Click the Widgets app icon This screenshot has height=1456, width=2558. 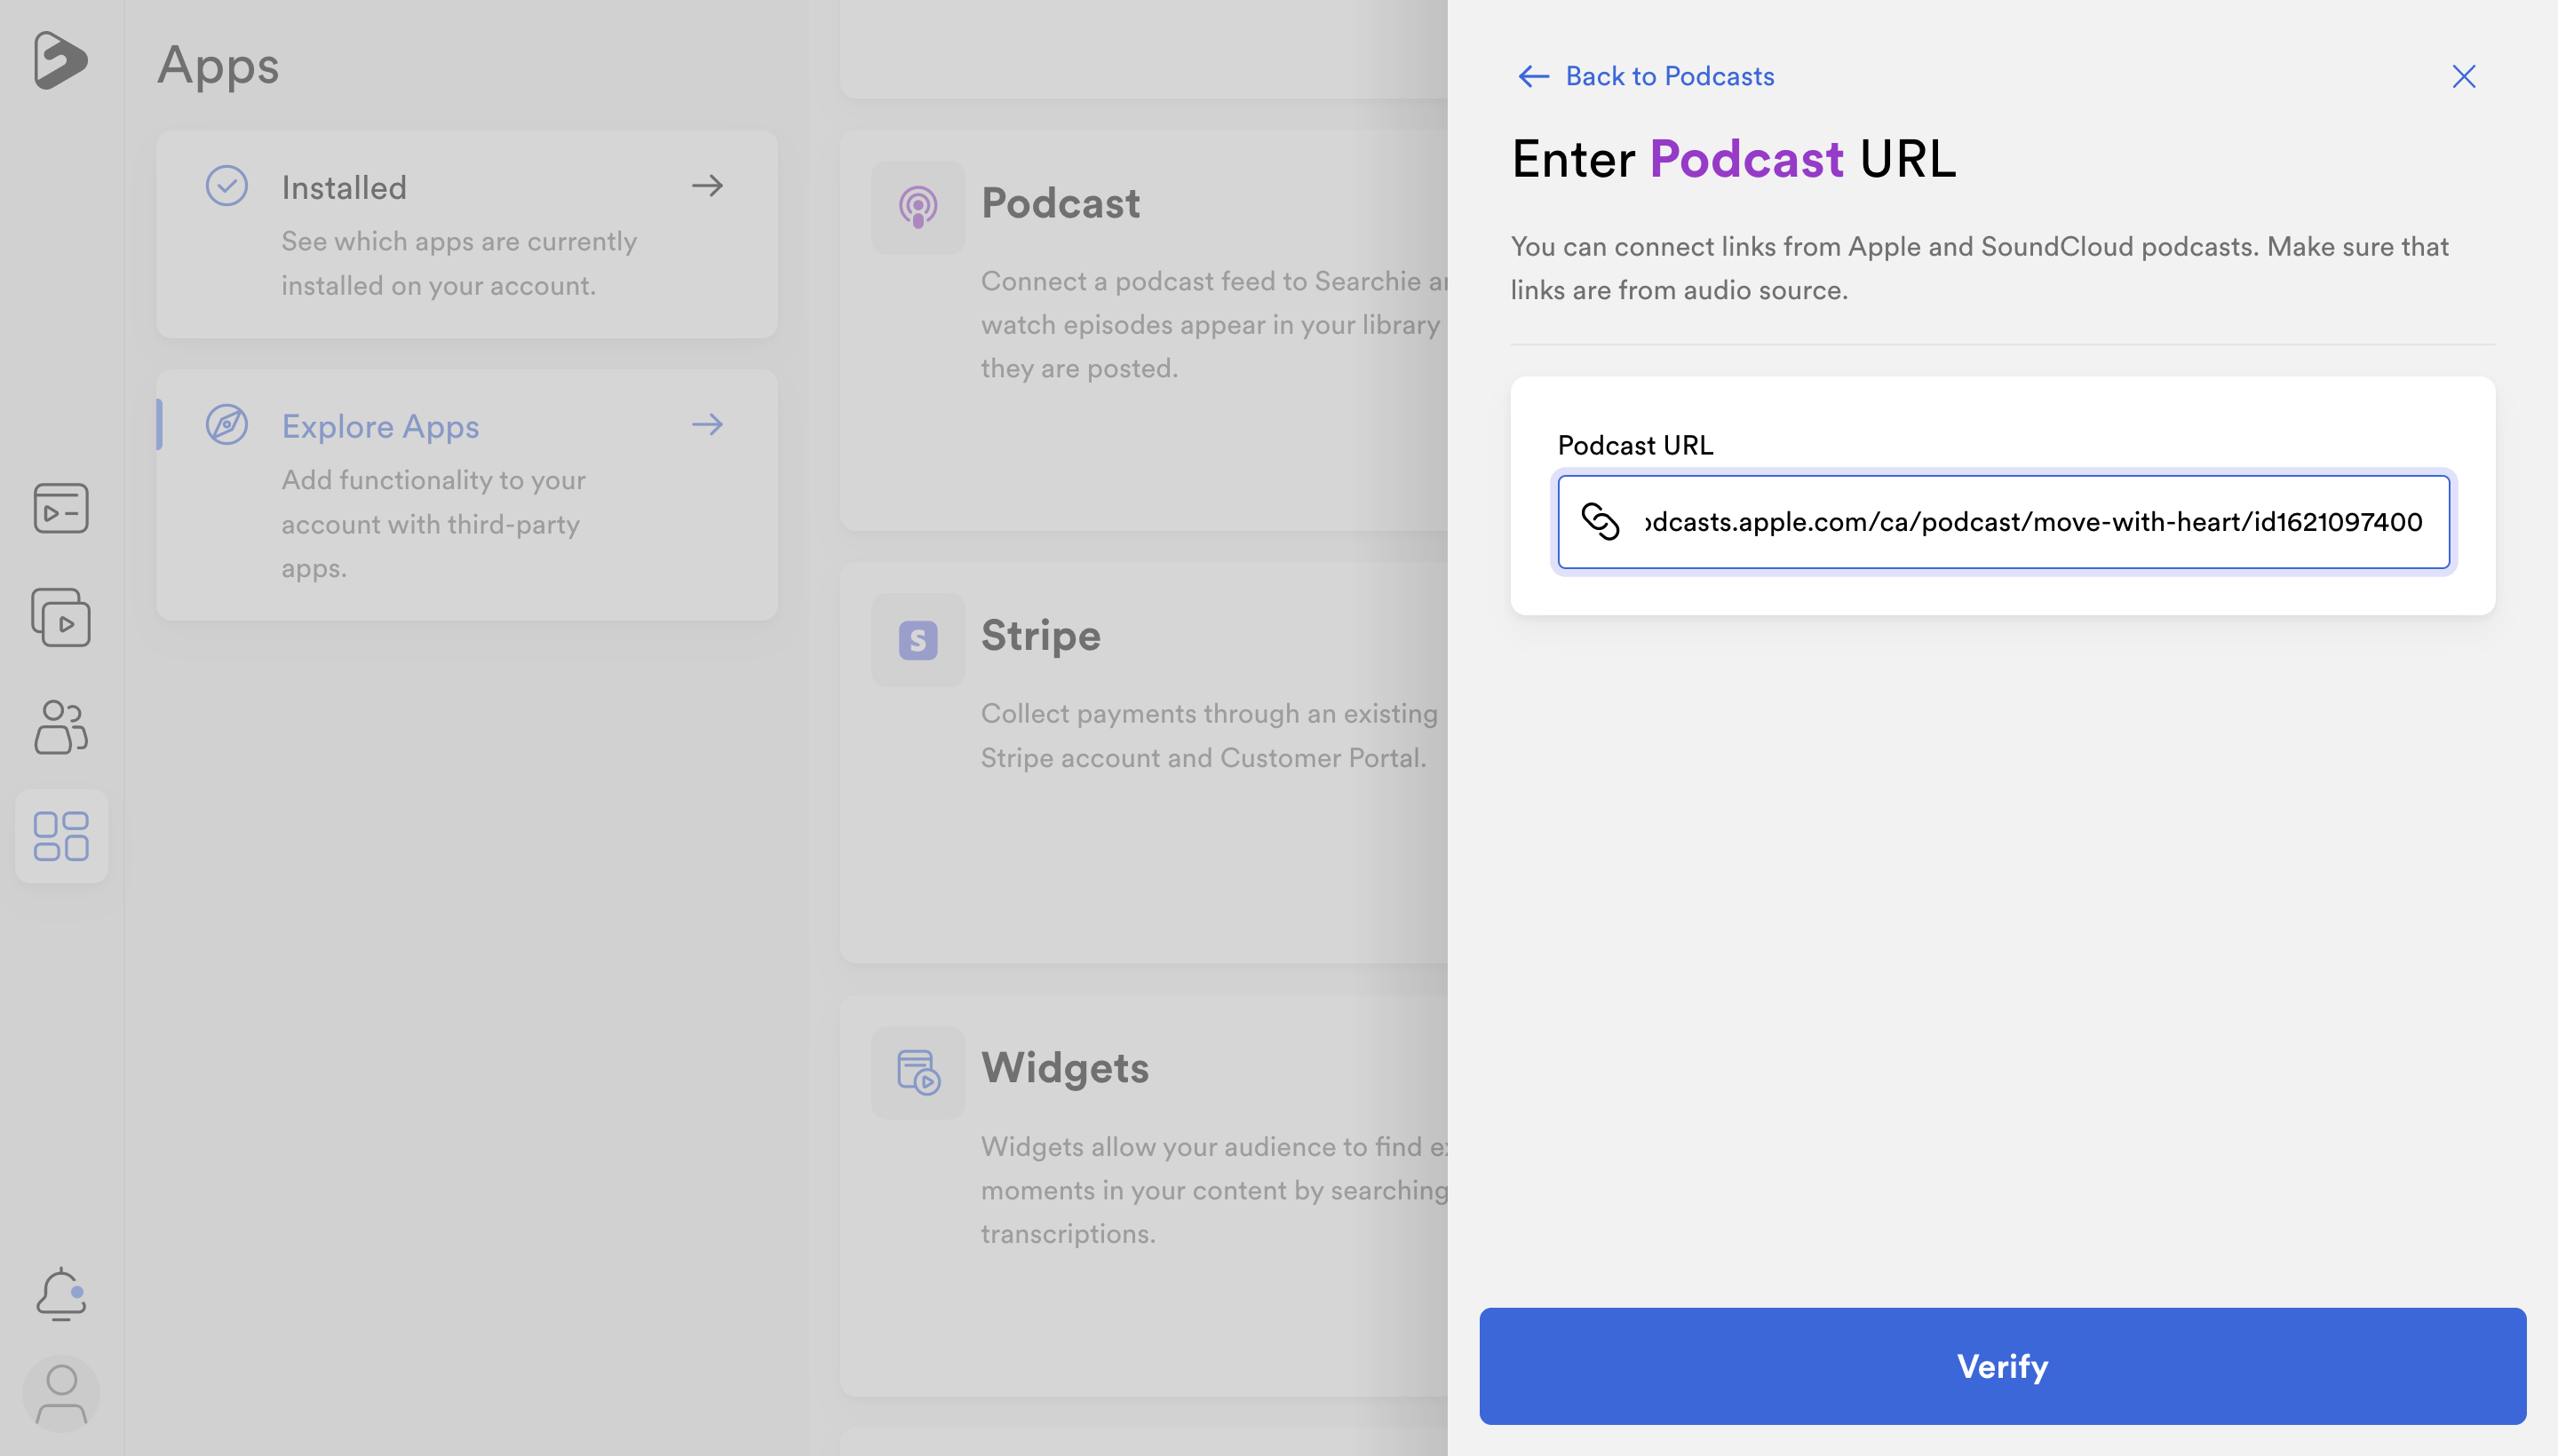click(x=918, y=1072)
